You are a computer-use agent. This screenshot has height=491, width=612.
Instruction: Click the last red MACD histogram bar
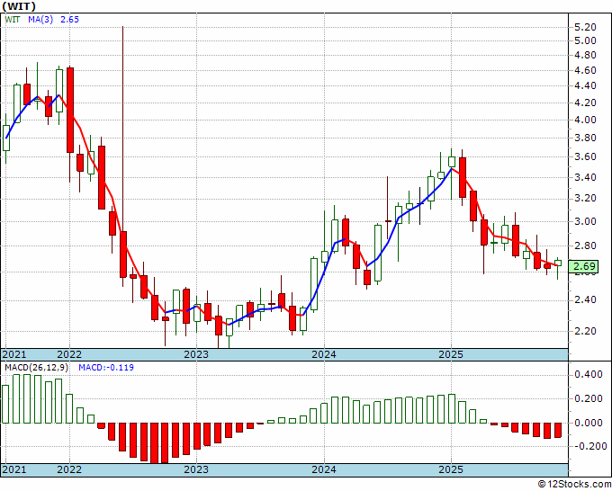tap(558, 430)
